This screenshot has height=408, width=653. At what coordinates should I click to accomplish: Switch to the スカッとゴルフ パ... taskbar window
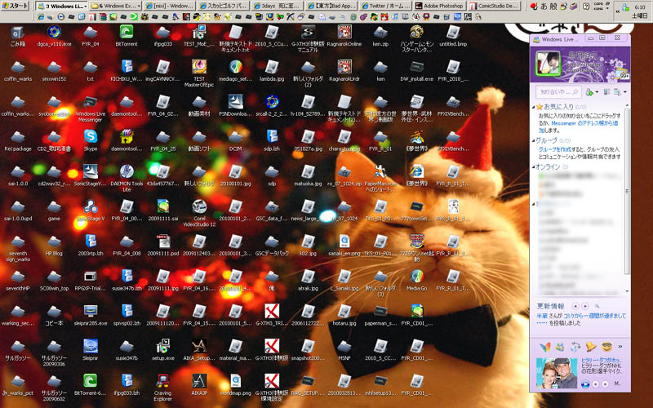tap(223, 7)
